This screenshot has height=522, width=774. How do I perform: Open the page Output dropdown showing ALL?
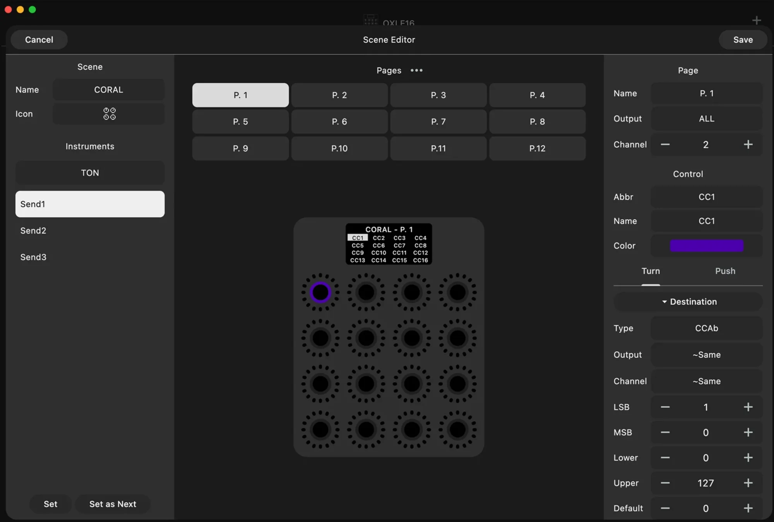pyautogui.click(x=706, y=119)
